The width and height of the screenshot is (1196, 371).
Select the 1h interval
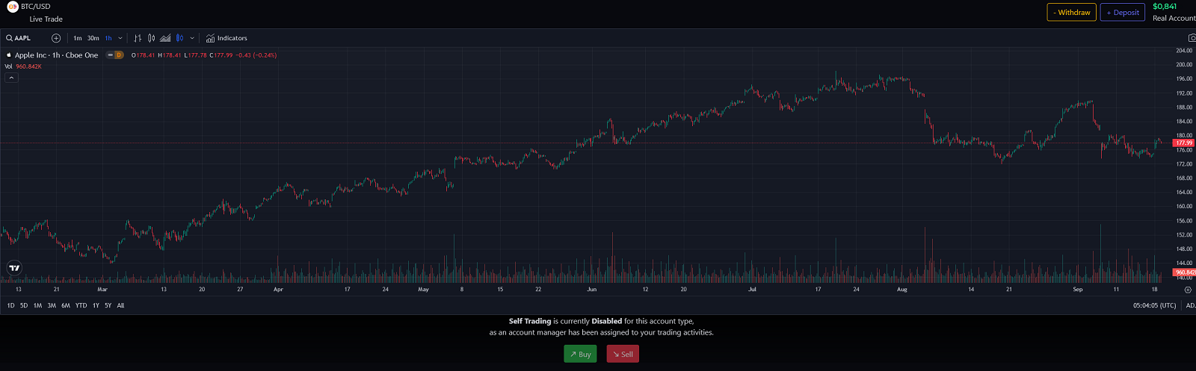[x=108, y=38]
